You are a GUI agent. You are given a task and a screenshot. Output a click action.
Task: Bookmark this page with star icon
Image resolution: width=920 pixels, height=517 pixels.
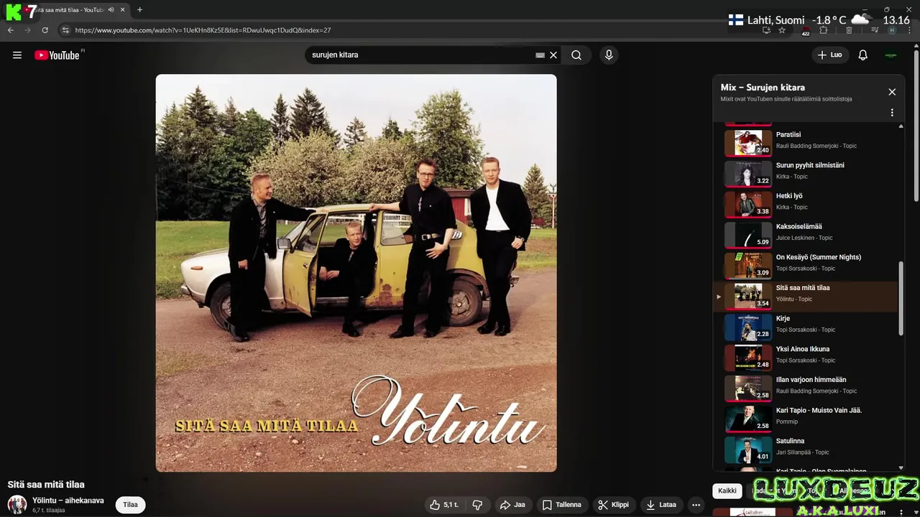click(x=782, y=30)
